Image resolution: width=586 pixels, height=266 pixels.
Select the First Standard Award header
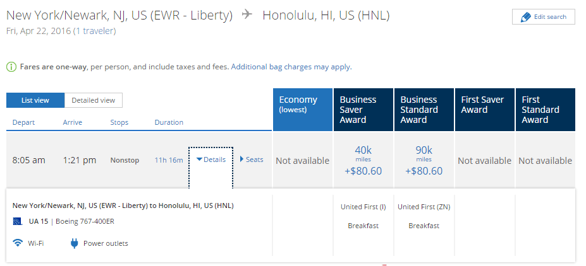pos(546,110)
